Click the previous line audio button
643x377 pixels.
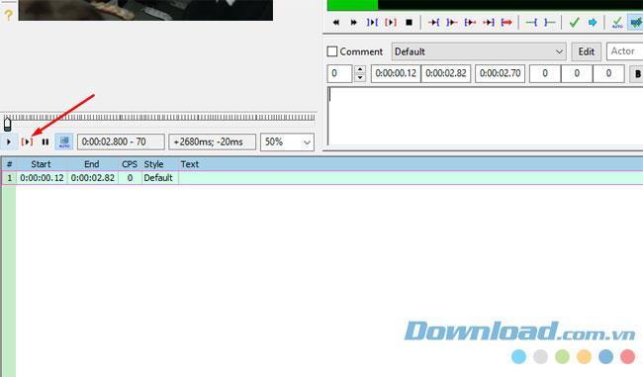pos(336,22)
